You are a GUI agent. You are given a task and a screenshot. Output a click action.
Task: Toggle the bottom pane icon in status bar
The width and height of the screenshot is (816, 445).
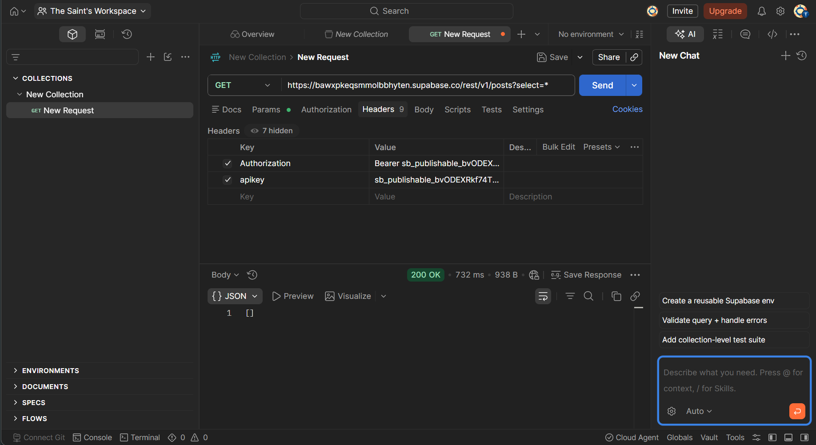point(788,437)
